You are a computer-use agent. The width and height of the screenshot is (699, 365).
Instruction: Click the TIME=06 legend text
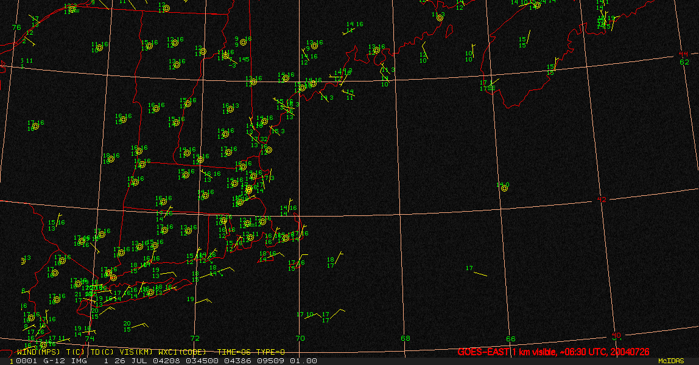point(234,352)
